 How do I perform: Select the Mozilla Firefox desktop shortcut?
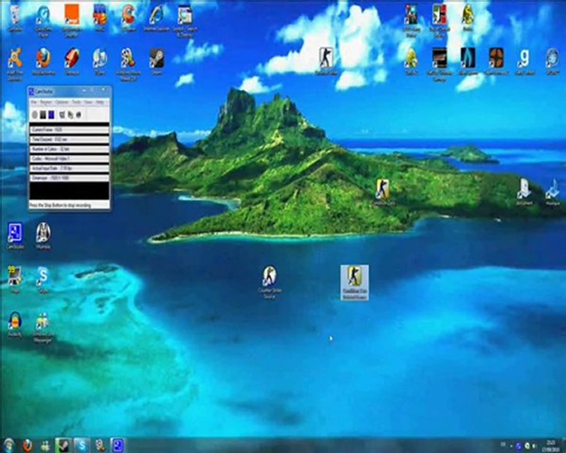pyautogui.click(x=43, y=62)
